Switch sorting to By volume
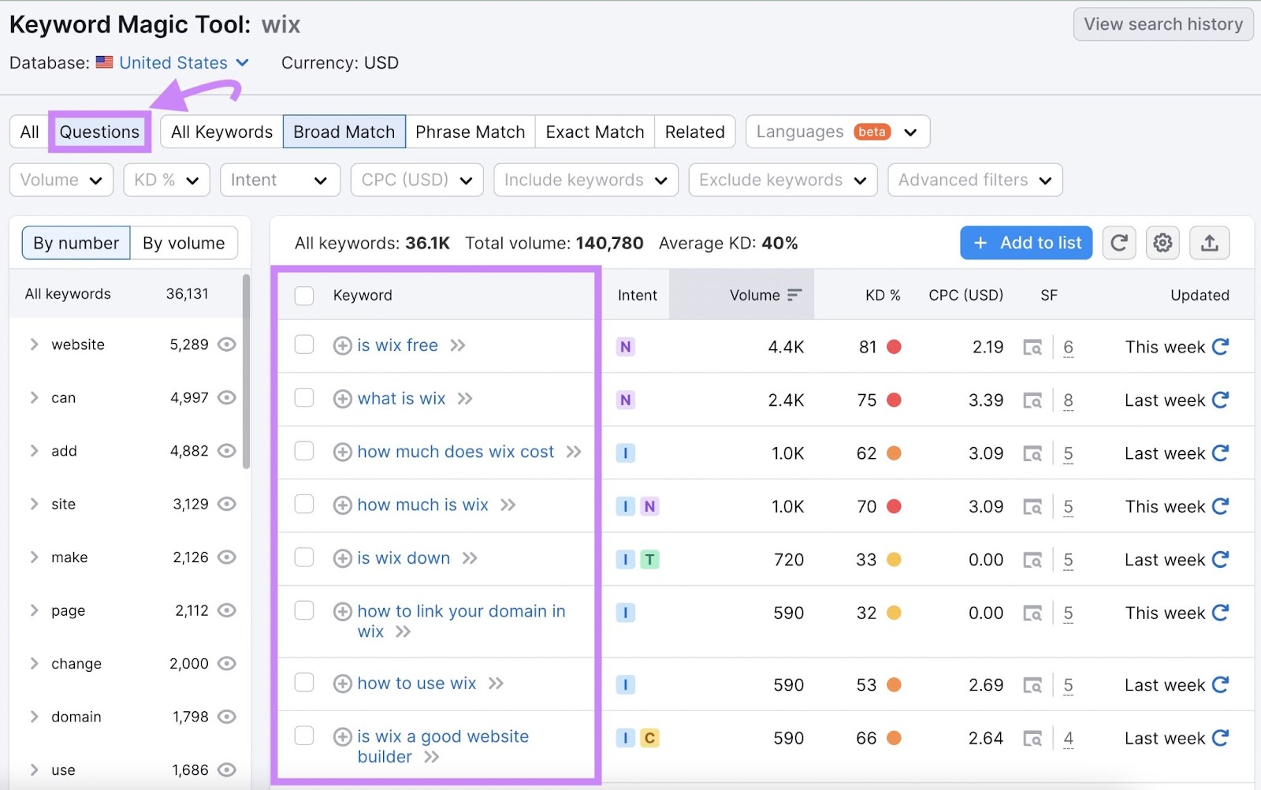This screenshot has width=1261, height=790. 184,243
